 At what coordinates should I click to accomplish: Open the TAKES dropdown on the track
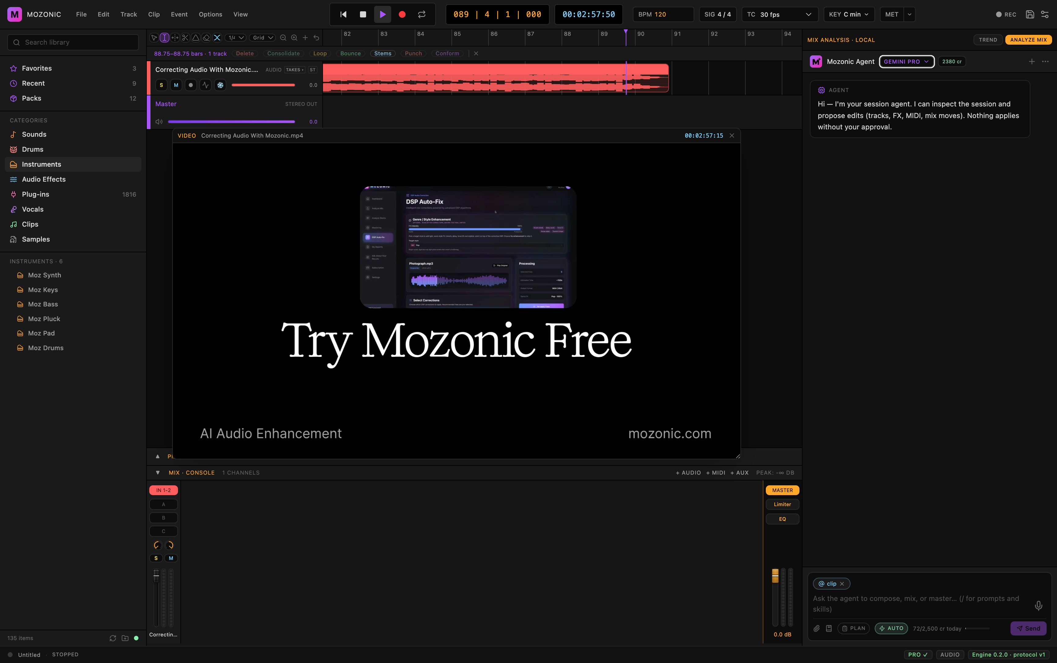[x=295, y=70]
